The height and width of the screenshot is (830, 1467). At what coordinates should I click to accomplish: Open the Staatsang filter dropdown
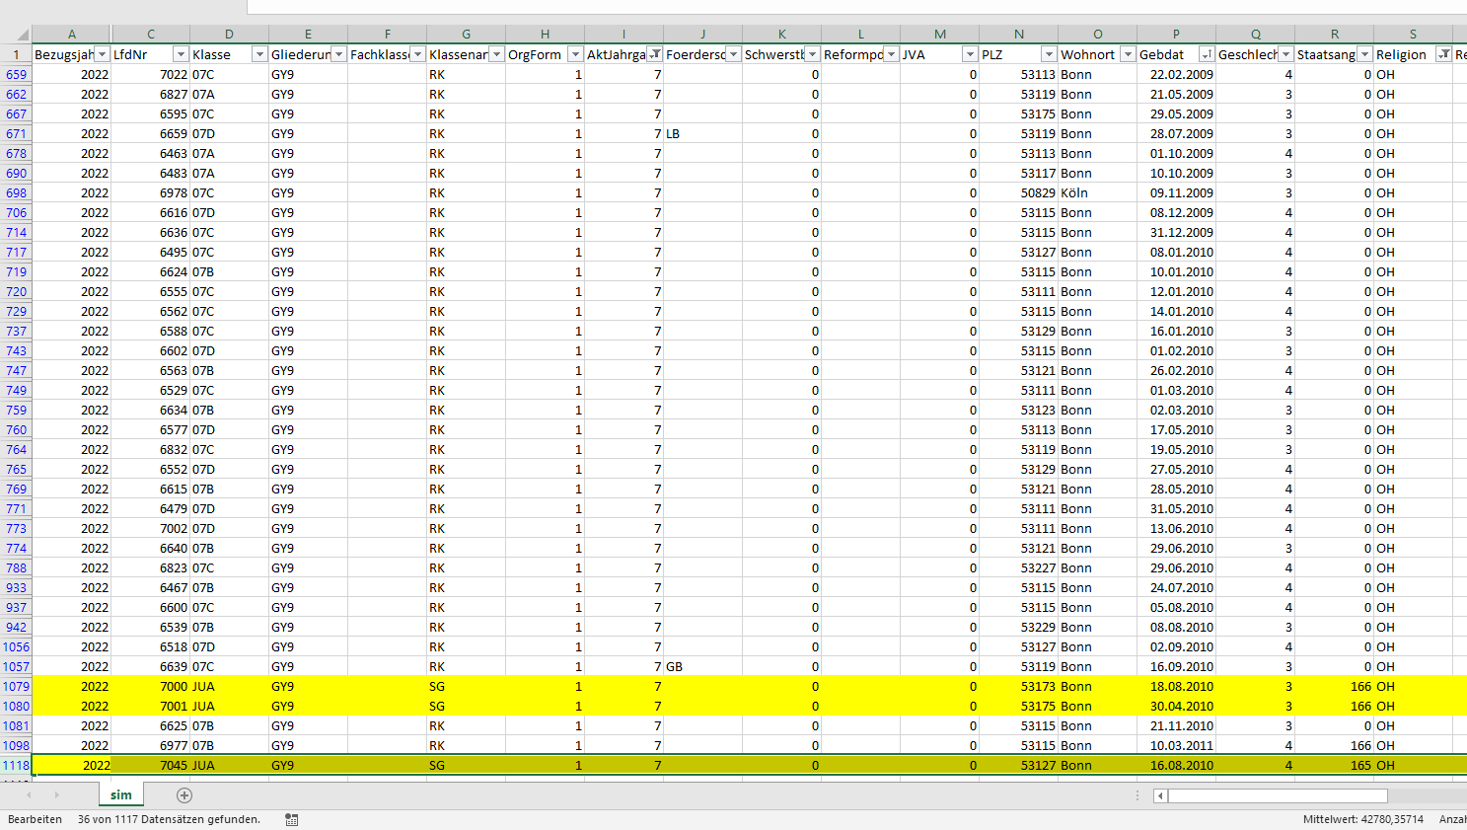click(x=1364, y=54)
